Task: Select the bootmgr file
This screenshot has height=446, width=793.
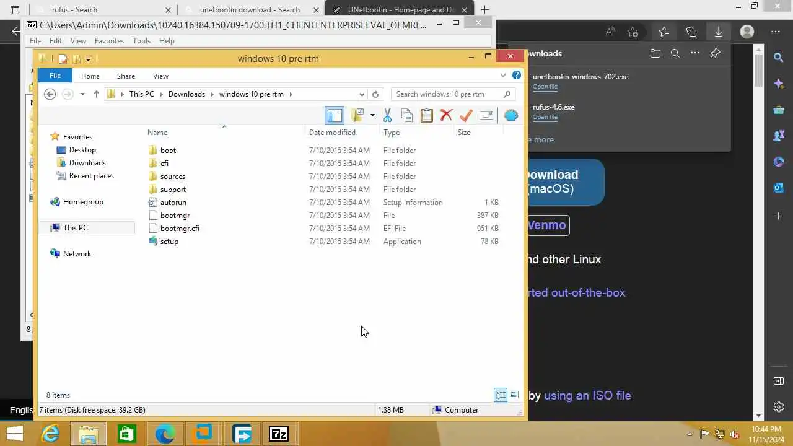Action: (x=175, y=216)
